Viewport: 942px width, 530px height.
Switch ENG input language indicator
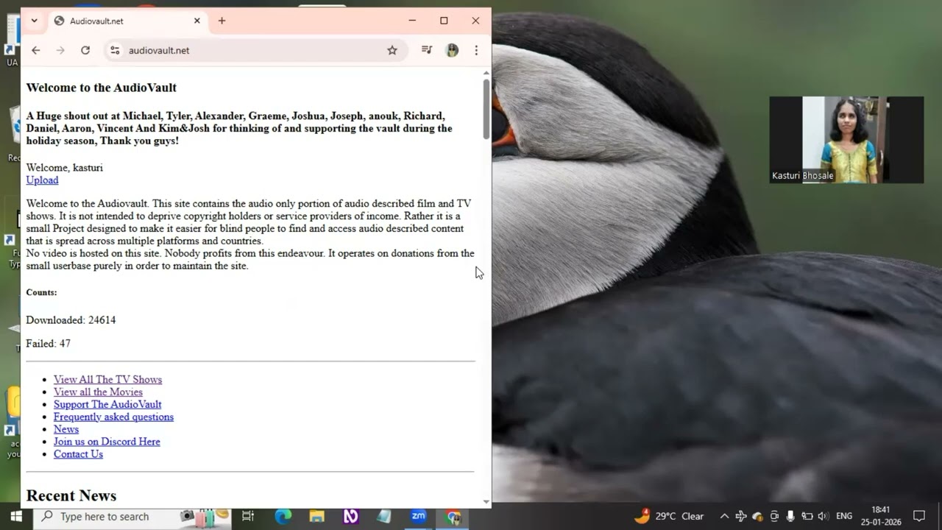tap(844, 516)
